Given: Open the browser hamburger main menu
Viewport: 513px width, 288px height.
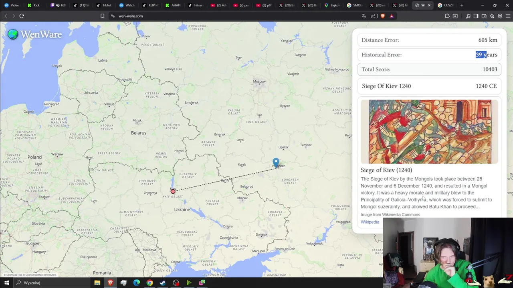Looking at the screenshot, I should tap(508, 16).
